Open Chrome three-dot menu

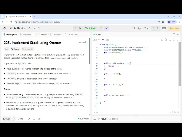(x=179, y=22)
